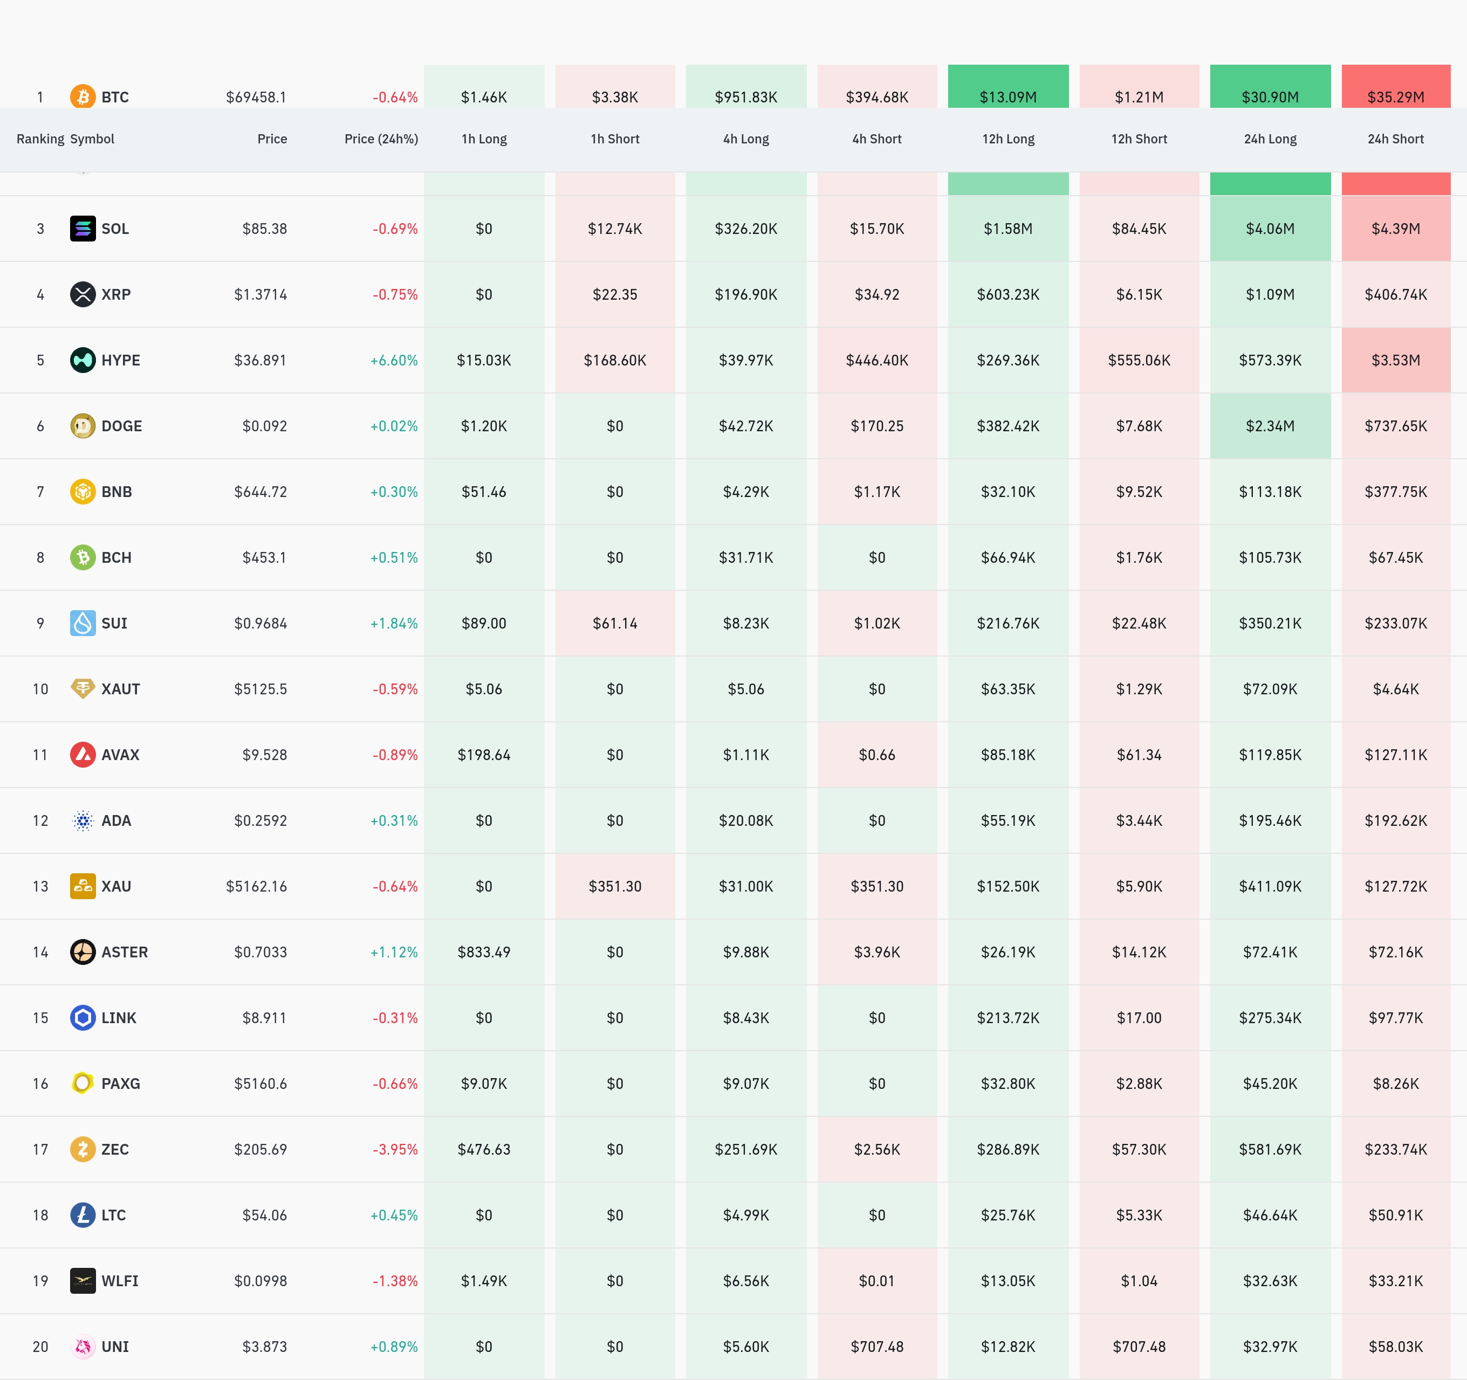Click the Solana logo icon

tap(83, 229)
